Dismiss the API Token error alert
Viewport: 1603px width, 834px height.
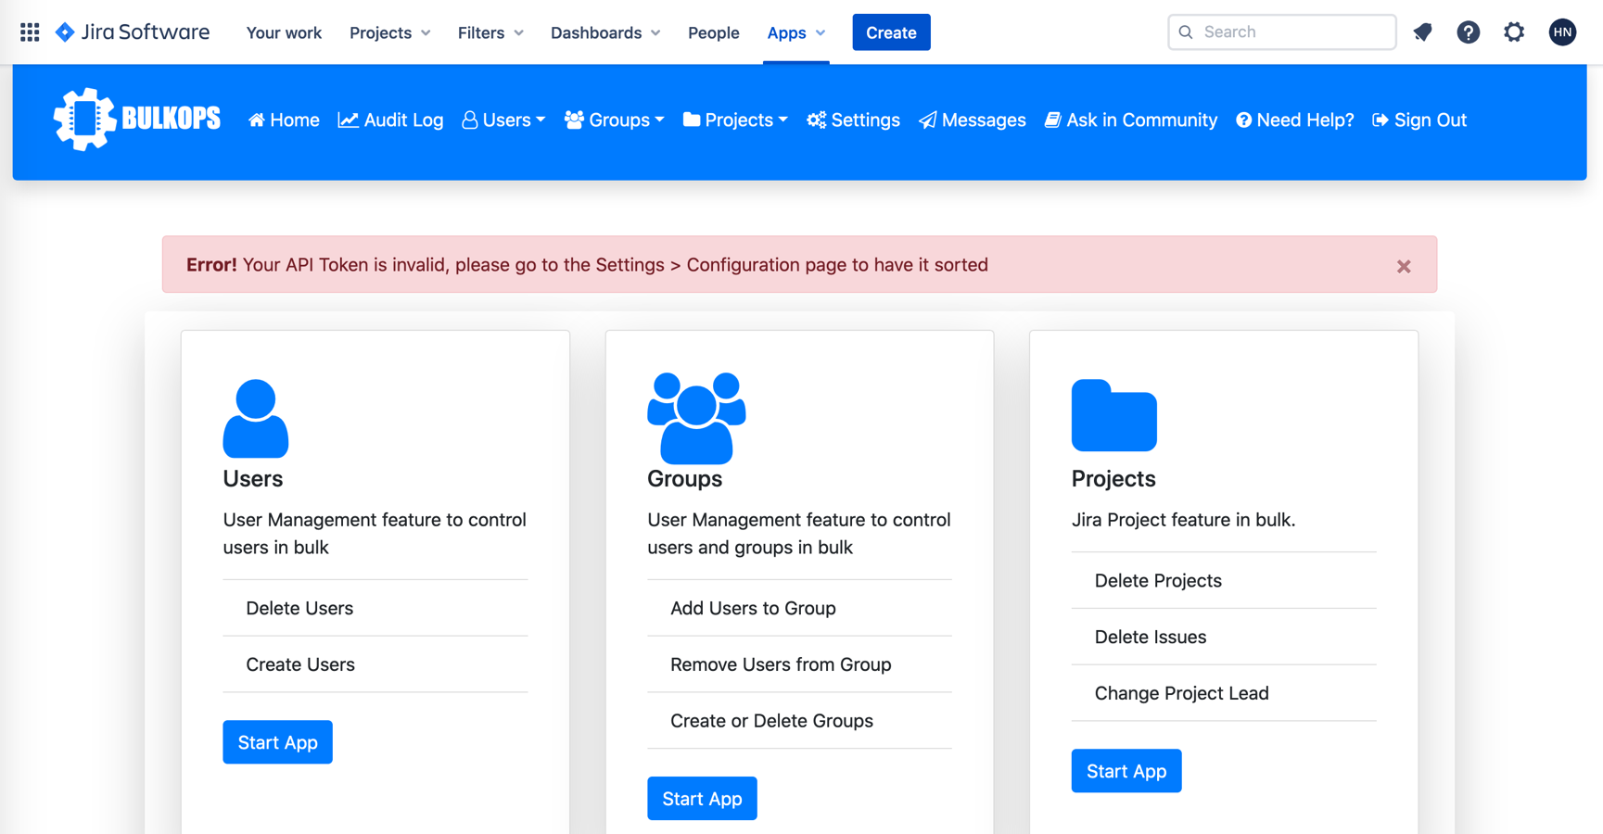(1404, 267)
